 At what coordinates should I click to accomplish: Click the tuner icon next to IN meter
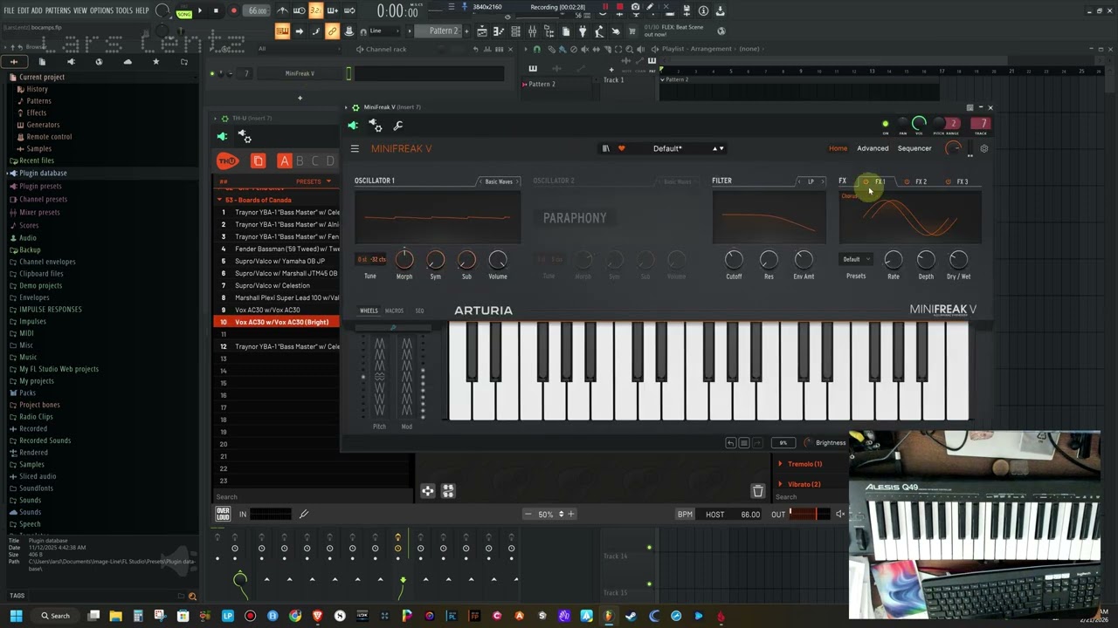pyautogui.click(x=304, y=514)
